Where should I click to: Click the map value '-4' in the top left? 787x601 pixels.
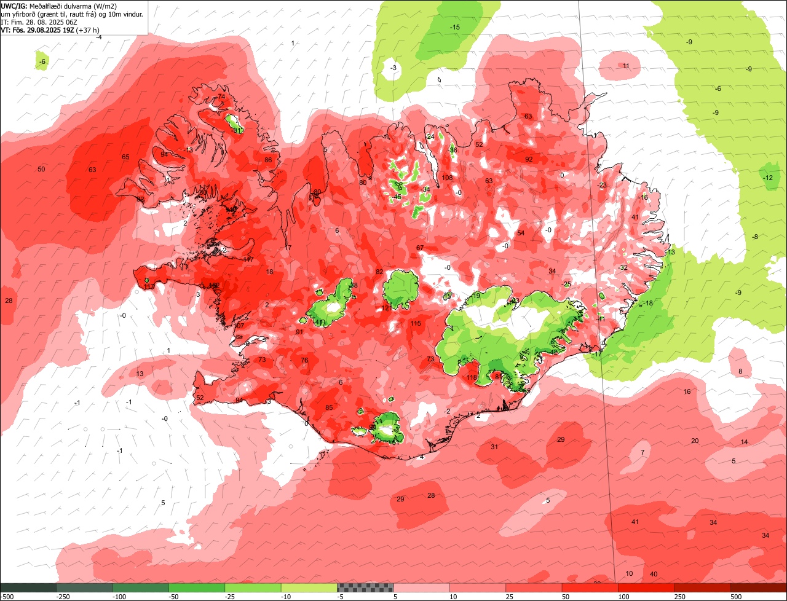tap(98, 37)
